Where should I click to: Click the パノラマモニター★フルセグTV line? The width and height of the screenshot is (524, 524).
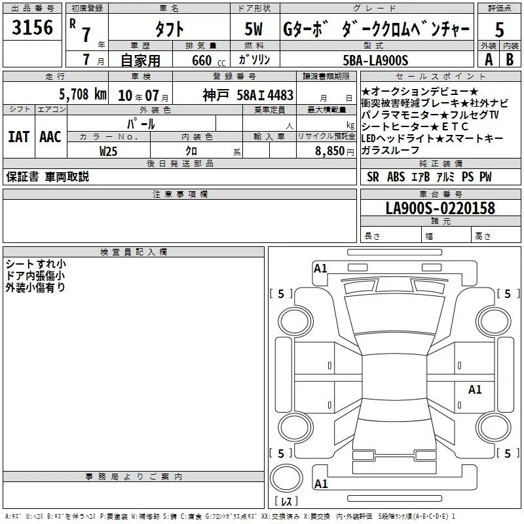click(x=430, y=115)
